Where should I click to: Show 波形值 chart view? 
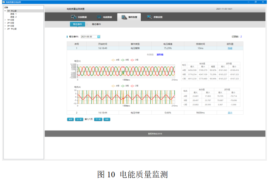pos(160,55)
